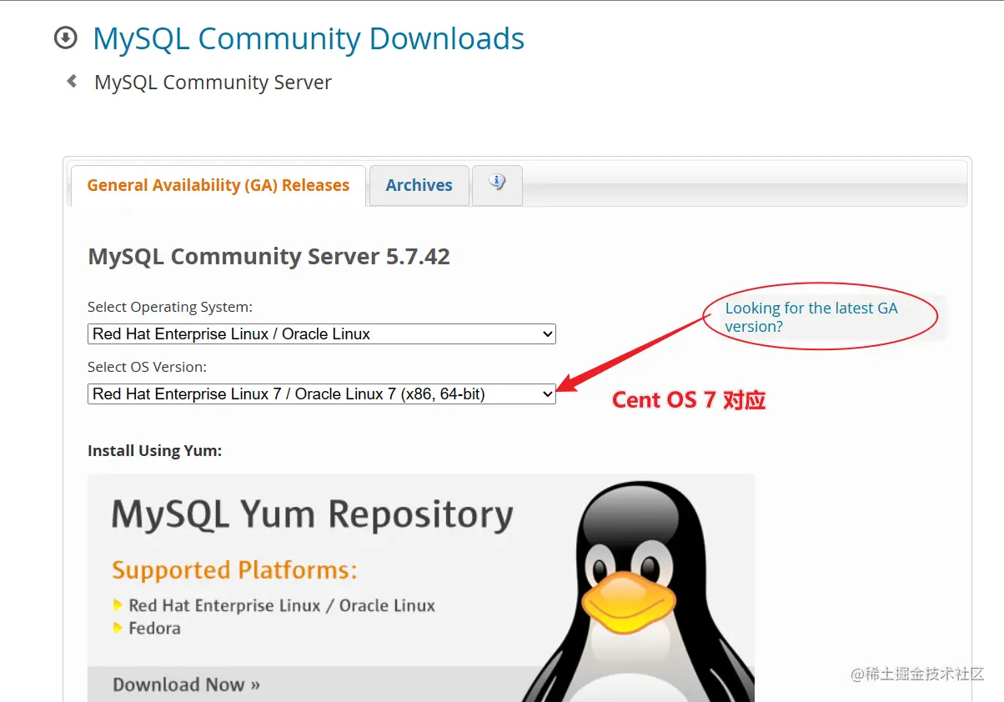The height and width of the screenshot is (702, 1004).
Task: Click the 'Select Operating System:' label
Action: (170, 307)
